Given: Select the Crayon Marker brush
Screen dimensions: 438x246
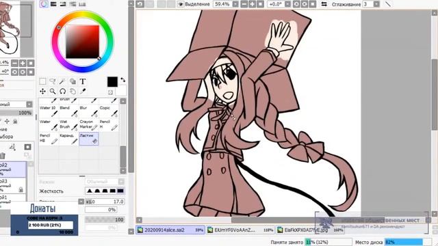Looking at the screenshot, I should [89, 124].
